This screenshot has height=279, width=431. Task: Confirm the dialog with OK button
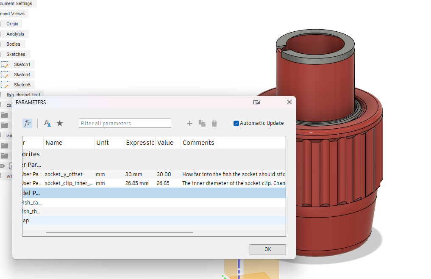pos(268,249)
